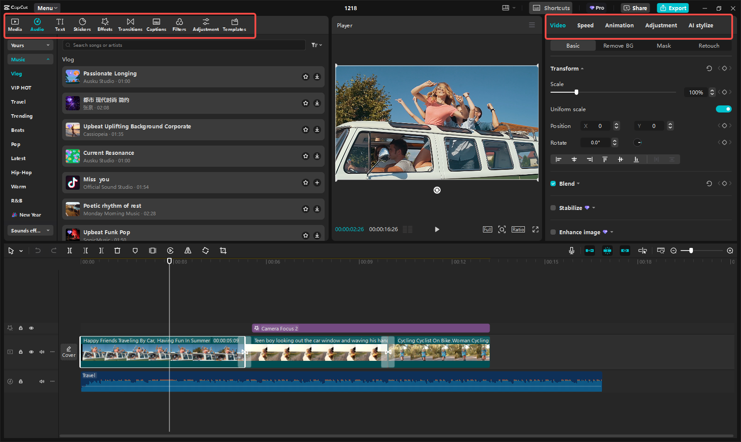The width and height of the screenshot is (741, 442).
Task: Select the Camera Focus 2 effect clip
Action: pos(371,328)
